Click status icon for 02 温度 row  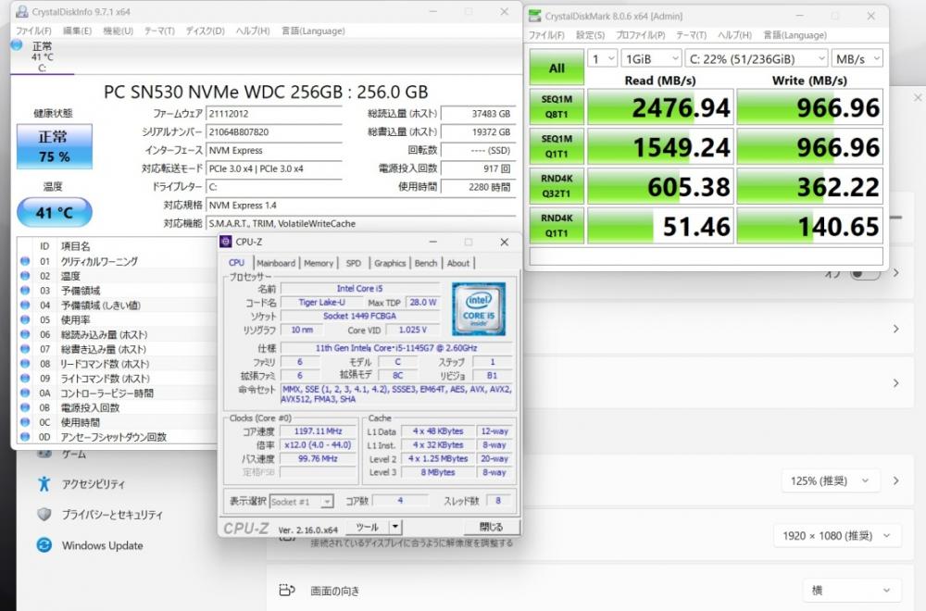[x=25, y=276]
